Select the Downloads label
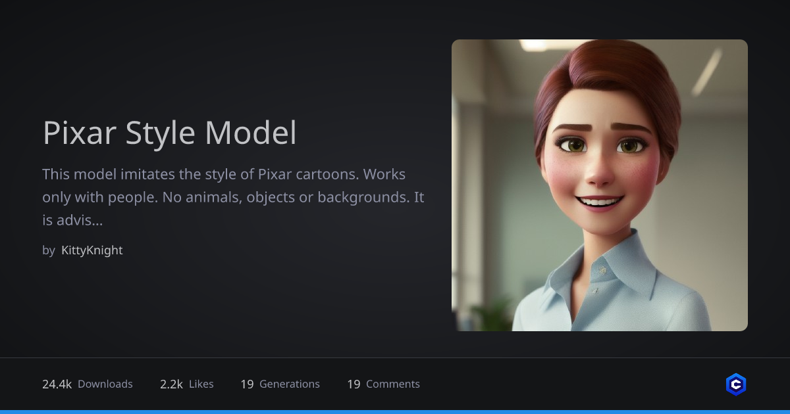Viewport: 790px width, 414px height. pyautogui.click(x=105, y=384)
